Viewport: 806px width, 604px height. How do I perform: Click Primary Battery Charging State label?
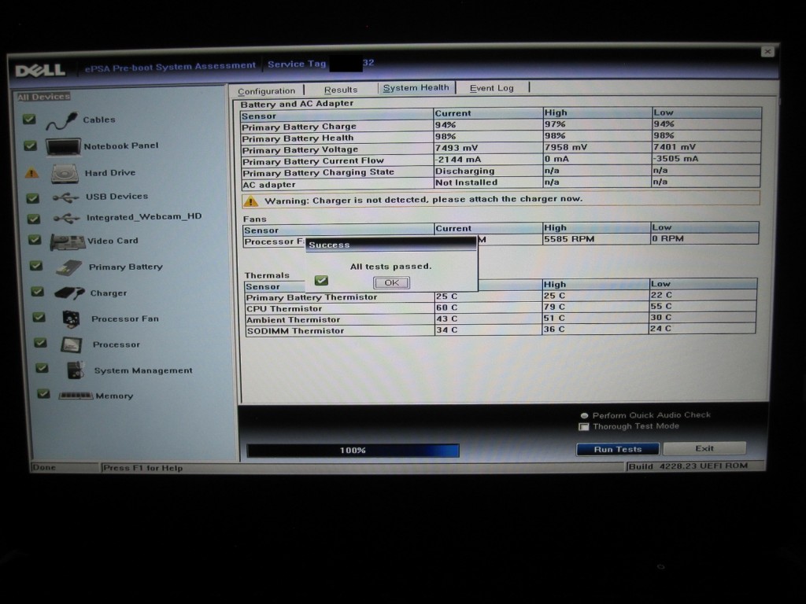[x=318, y=172]
